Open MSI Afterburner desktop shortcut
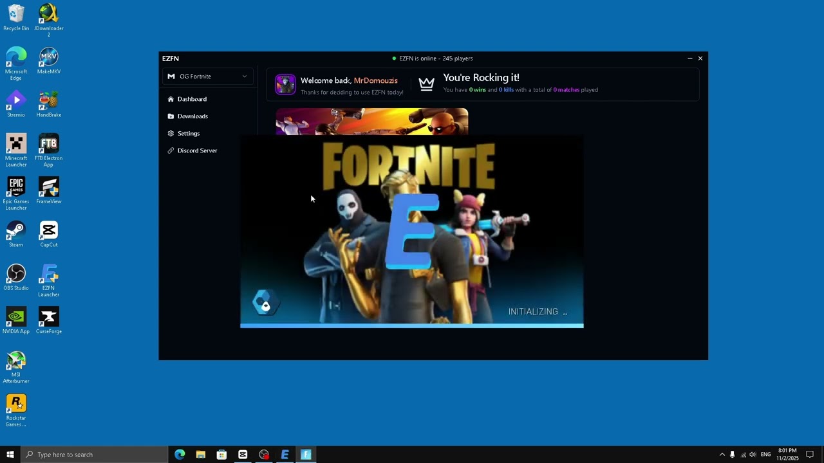Screen dimensions: 824x463 [x=16, y=367]
